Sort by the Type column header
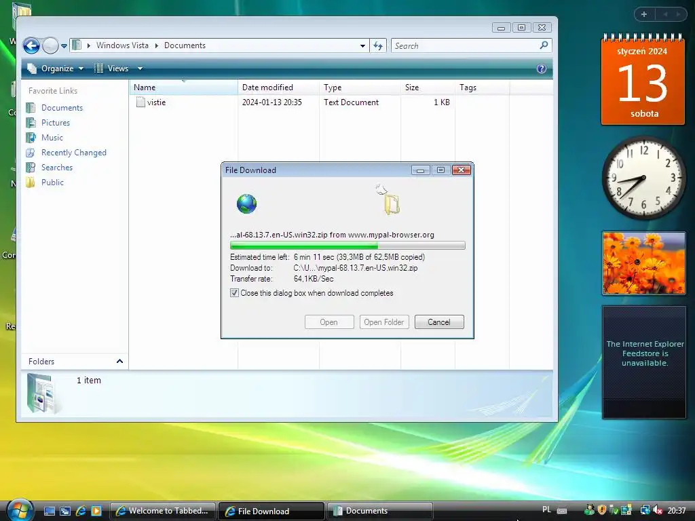Image resolution: width=695 pixels, height=521 pixels. pos(360,88)
